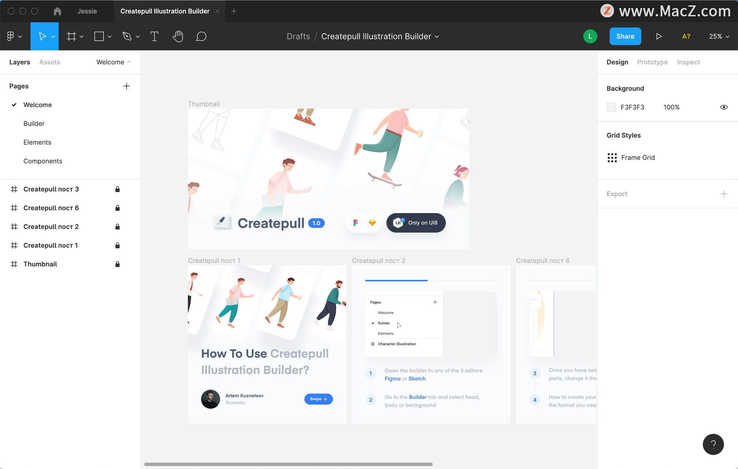Open the user avatar L

click(x=590, y=36)
